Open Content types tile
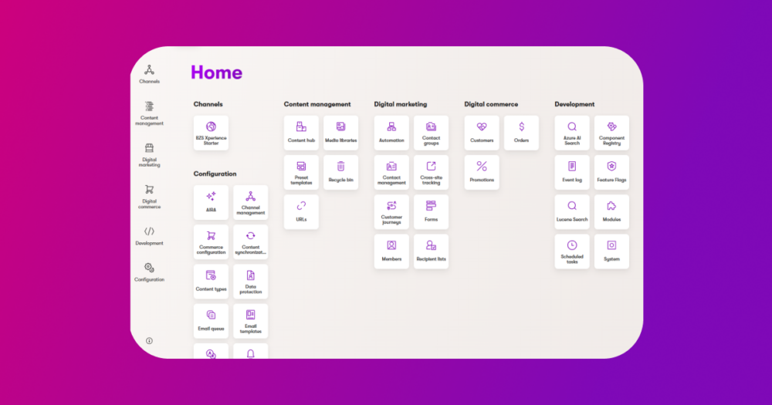The height and width of the screenshot is (405, 772). point(211,282)
